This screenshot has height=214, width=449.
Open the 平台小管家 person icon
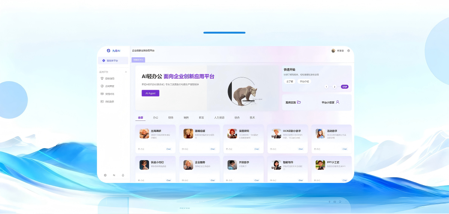[x=338, y=102]
